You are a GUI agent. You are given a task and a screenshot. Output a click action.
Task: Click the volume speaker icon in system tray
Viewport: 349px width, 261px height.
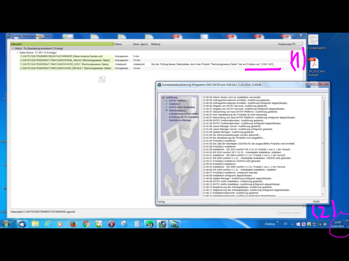click(326, 224)
